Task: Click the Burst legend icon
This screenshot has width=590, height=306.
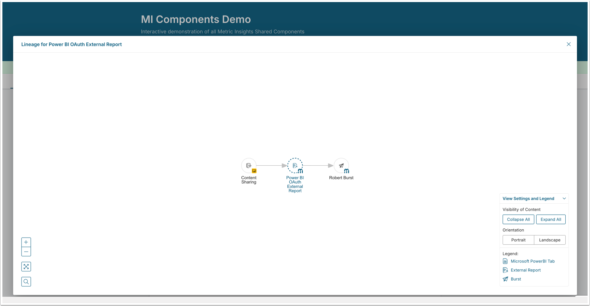Action: 505,279
